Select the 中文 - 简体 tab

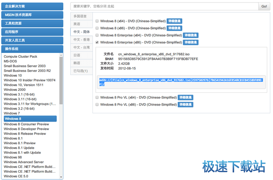(x=82, y=32)
